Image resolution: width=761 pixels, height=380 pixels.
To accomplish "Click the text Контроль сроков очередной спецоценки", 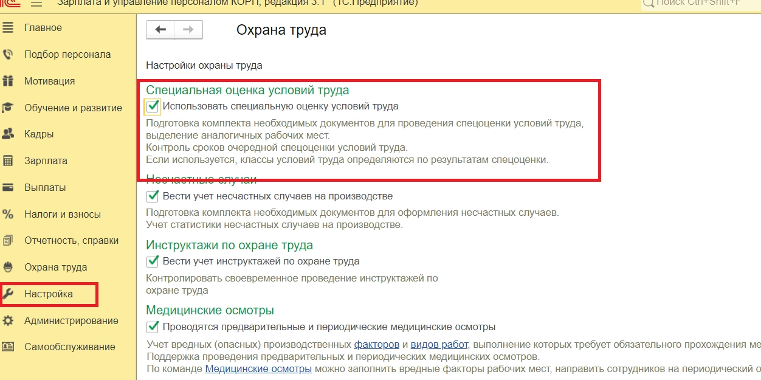I will pos(277,148).
